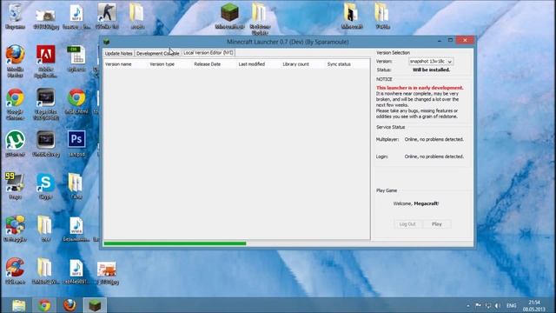The width and height of the screenshot is (556, 313).
Task: Maximize the Minecraft Launcher window
Action: [x=450, y=41]
